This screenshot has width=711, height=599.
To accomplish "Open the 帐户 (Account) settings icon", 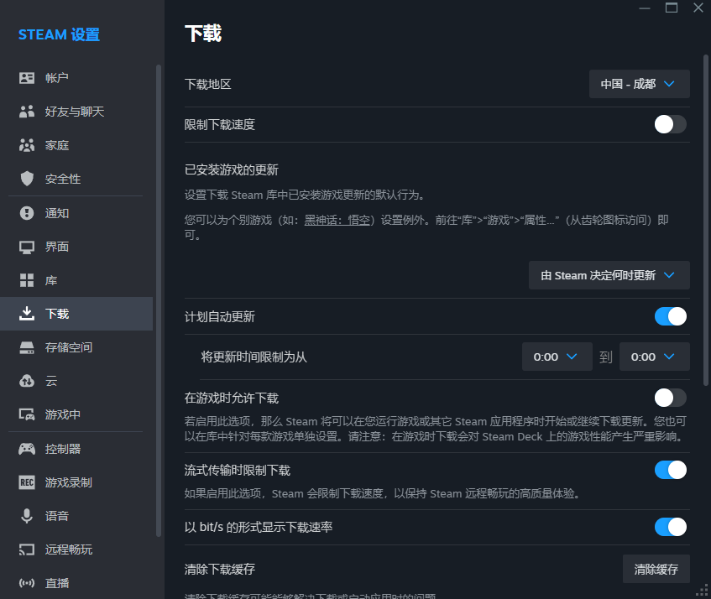I will (x=26, y=77).
